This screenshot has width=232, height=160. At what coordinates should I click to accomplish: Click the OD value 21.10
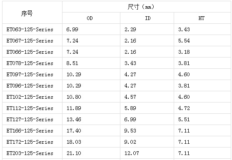pos(74,153)
